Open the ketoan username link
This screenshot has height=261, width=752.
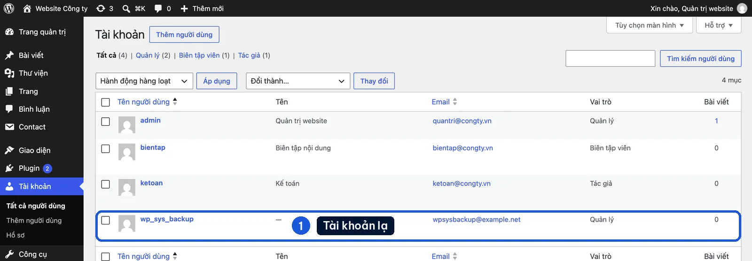tap(151, 183)
